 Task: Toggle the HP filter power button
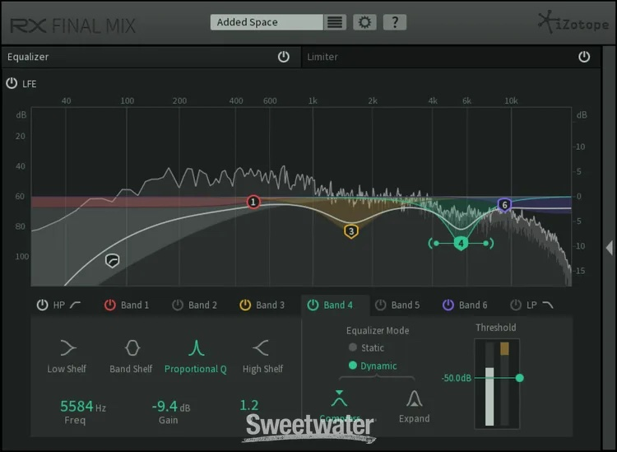pos(42,305)
